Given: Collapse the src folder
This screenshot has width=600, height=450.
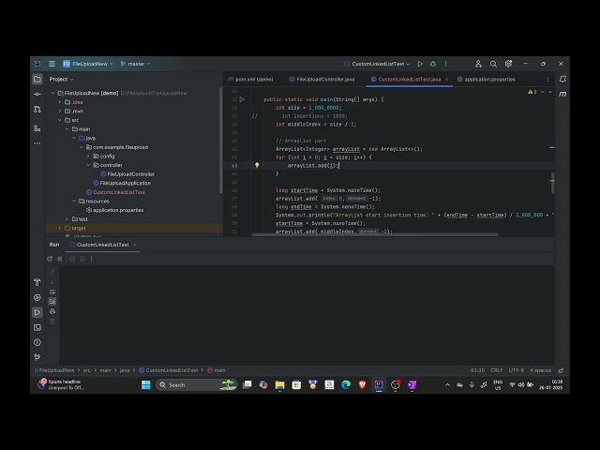Looking at the screenshot, I should coord(60,120).
